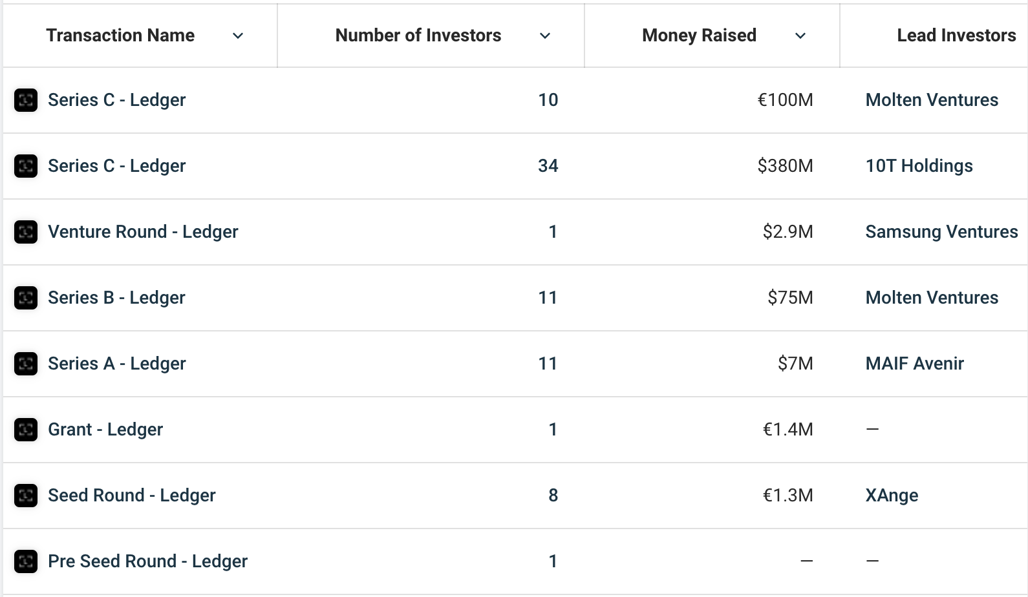
Task: Click Ledger logo icon in €100M Series C row
Action: pyautogui.click(x=26, y=100)
